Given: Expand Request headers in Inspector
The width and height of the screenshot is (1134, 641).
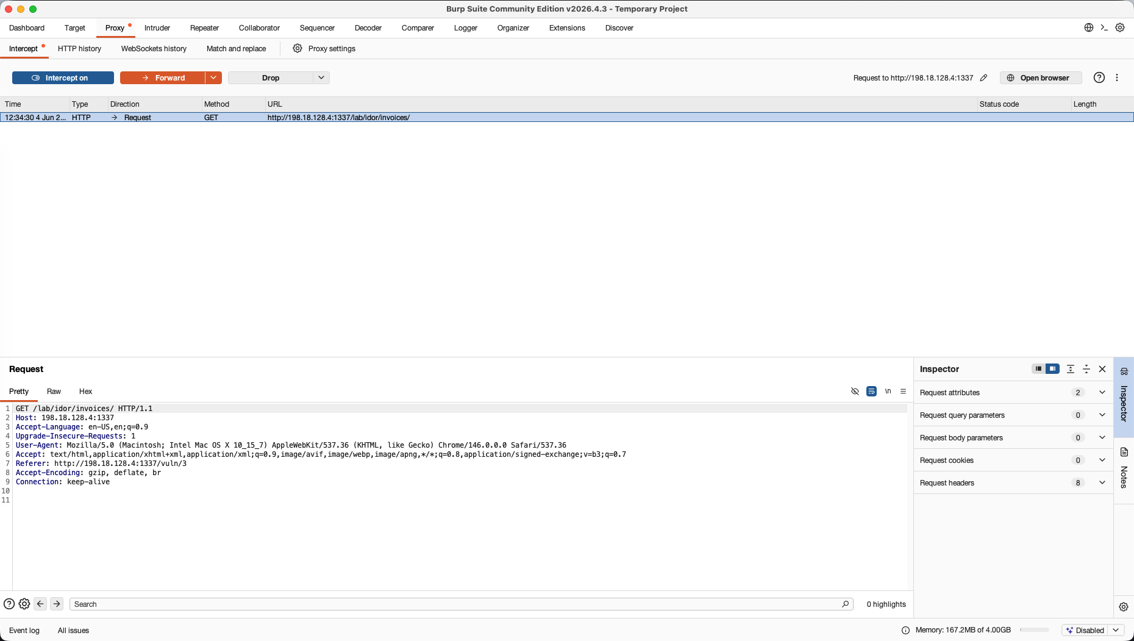Looking at the screenshot, I should [1013, 483].
